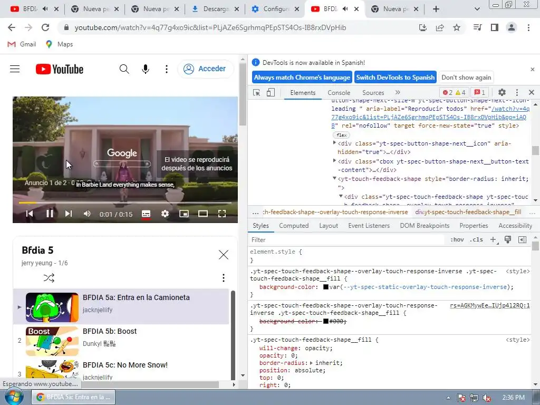This screenshot has height=405, width=540.
Task: Open the Layout pane tab
Action: [328, 226]
